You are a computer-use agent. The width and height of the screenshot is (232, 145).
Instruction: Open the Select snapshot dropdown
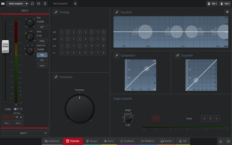(17, 4)
